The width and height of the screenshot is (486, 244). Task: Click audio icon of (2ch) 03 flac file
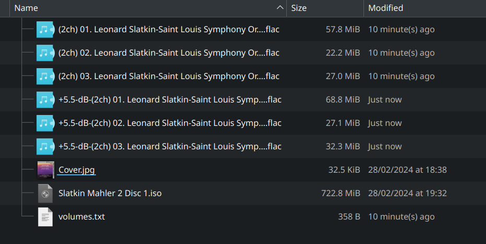(45, 76)
